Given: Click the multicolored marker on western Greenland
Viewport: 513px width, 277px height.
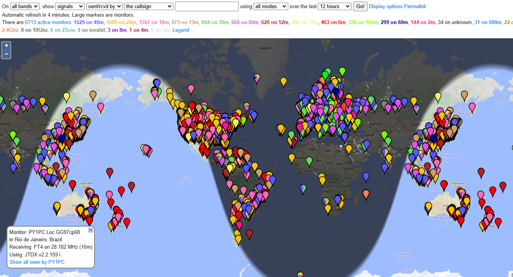Looking at the screenshot, I should [x=257, y=77].
